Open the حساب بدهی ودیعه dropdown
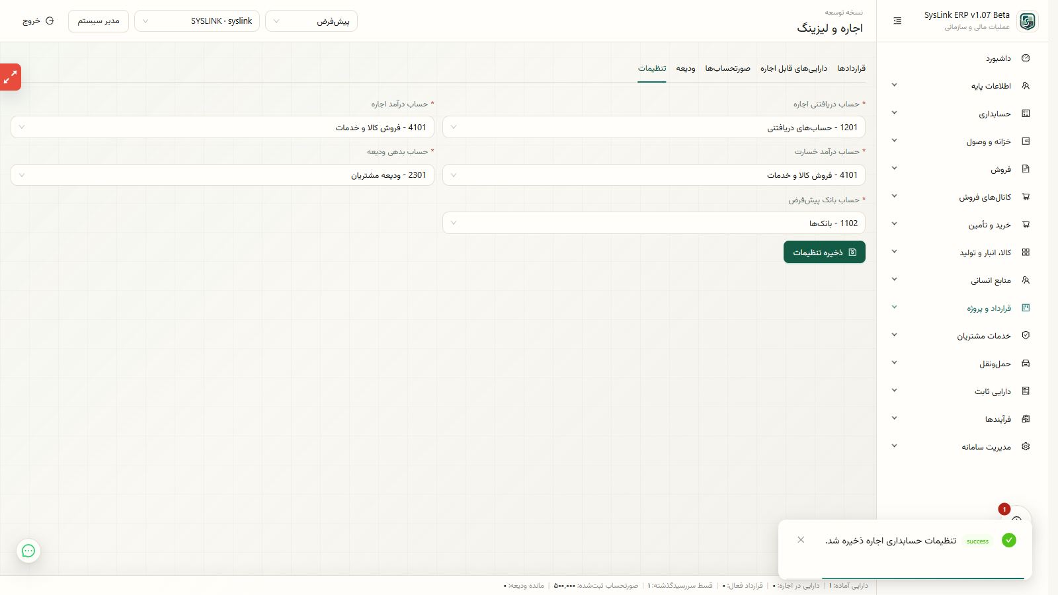 pyautogui.click(x=222, y=175)
